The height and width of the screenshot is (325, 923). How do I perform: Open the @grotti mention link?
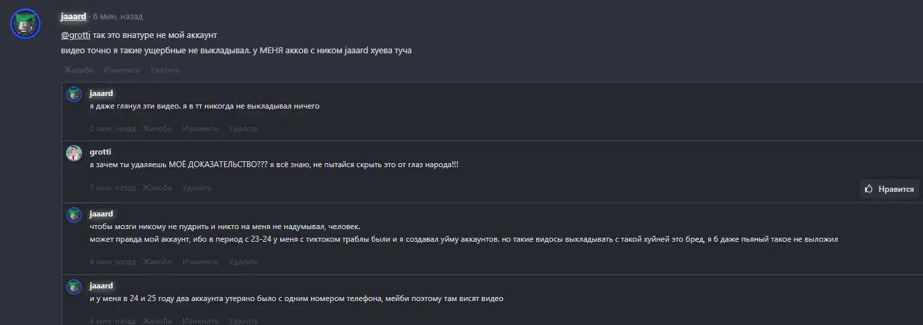(x=75, y=35)
